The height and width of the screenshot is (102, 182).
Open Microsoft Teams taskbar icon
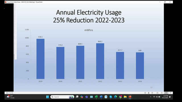coord(86,97)
